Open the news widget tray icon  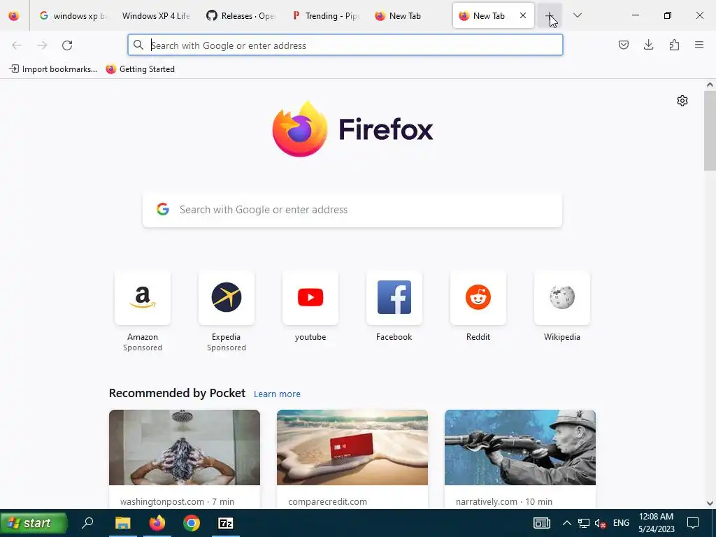tap(542, 523)
